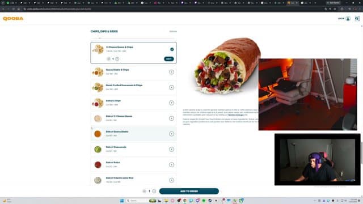This screenshot has height=204, width=363.
Task: Decrease 3-Cheese Queso & Chips quantity
Action: click(x=108, y=59)
